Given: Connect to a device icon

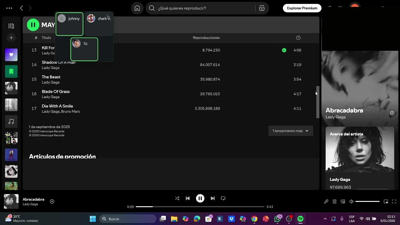Looking at the screenshot, I should (x=343, y=202).
